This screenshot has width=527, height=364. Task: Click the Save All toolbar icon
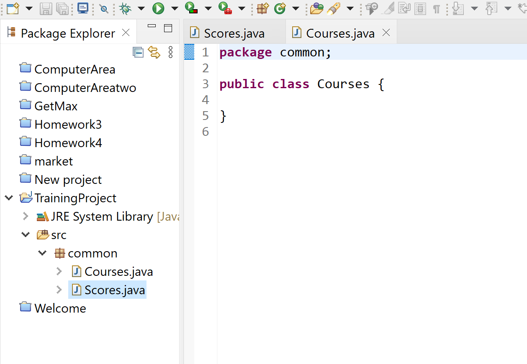point(62,8)
